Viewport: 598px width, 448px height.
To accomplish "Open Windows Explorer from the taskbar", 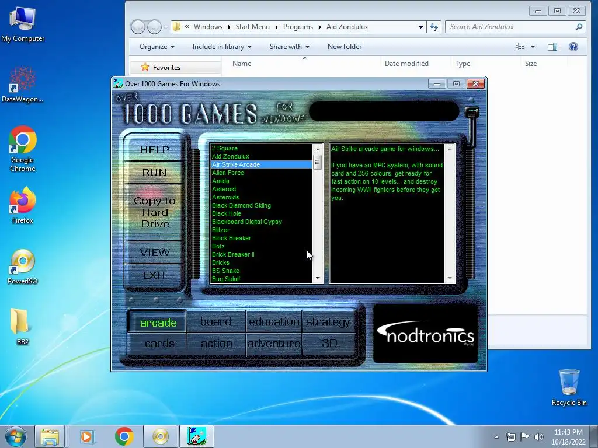I will (50, 436).
